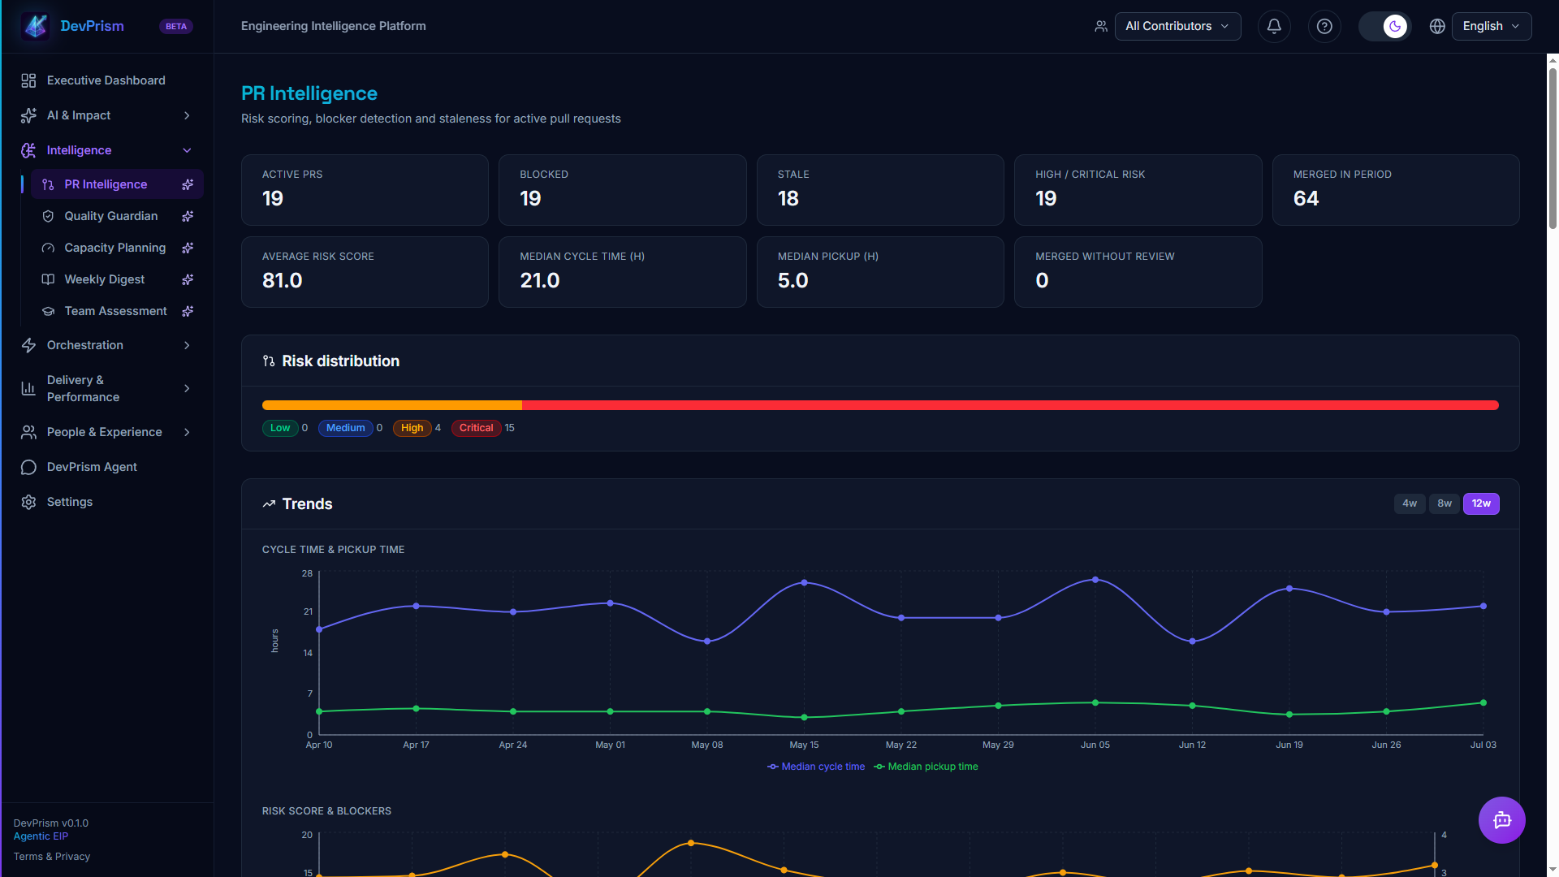Click the red Critical segment of risk bar
Viewport: 1559px width, 877px height.
1010,405
